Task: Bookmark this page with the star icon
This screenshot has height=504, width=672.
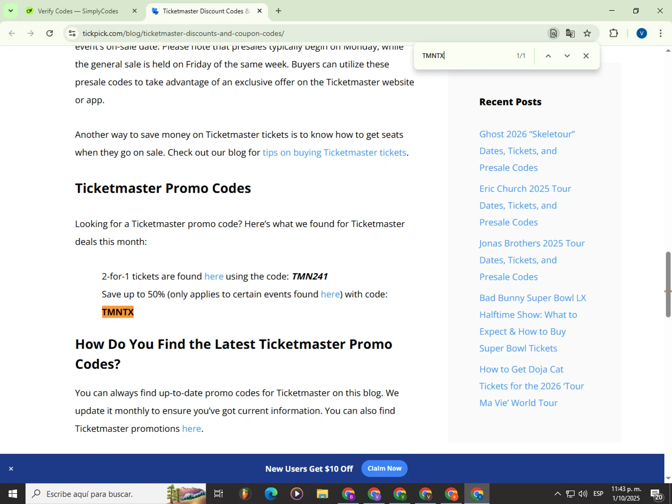Action: click(x=587, y=33)
